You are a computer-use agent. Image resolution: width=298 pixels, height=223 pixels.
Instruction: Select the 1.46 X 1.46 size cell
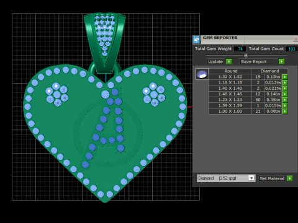(230, 94)
